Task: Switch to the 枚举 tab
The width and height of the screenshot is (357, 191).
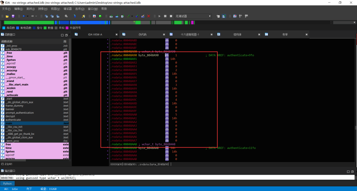Action: tap(285, 35)
